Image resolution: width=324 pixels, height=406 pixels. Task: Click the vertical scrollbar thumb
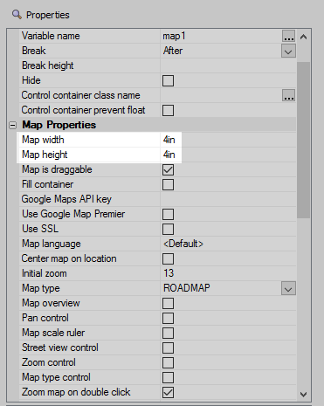pos(303,140)
